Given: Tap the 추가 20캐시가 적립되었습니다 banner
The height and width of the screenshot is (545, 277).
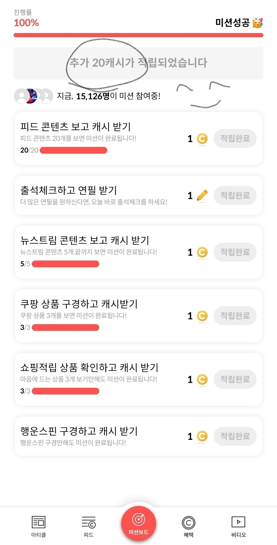Looking at the screenshot, I should click(138, 63).
